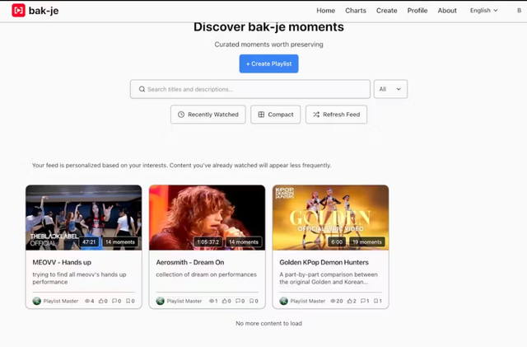Click views eye icon on Golden KPop card
This screenshot has height=347, width=527.
(333, 301)
